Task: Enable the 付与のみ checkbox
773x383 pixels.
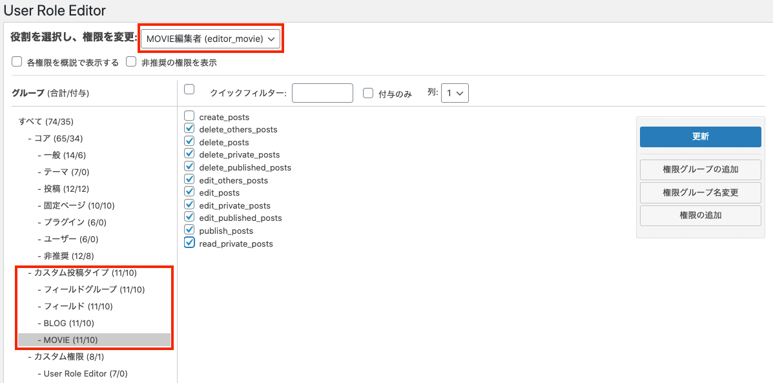Action: tap(367, 92)
